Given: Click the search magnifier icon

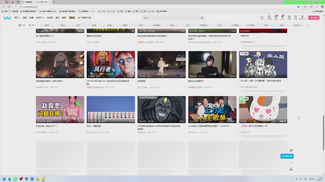Looking at the screenshot, I should (x=202, y=18).
